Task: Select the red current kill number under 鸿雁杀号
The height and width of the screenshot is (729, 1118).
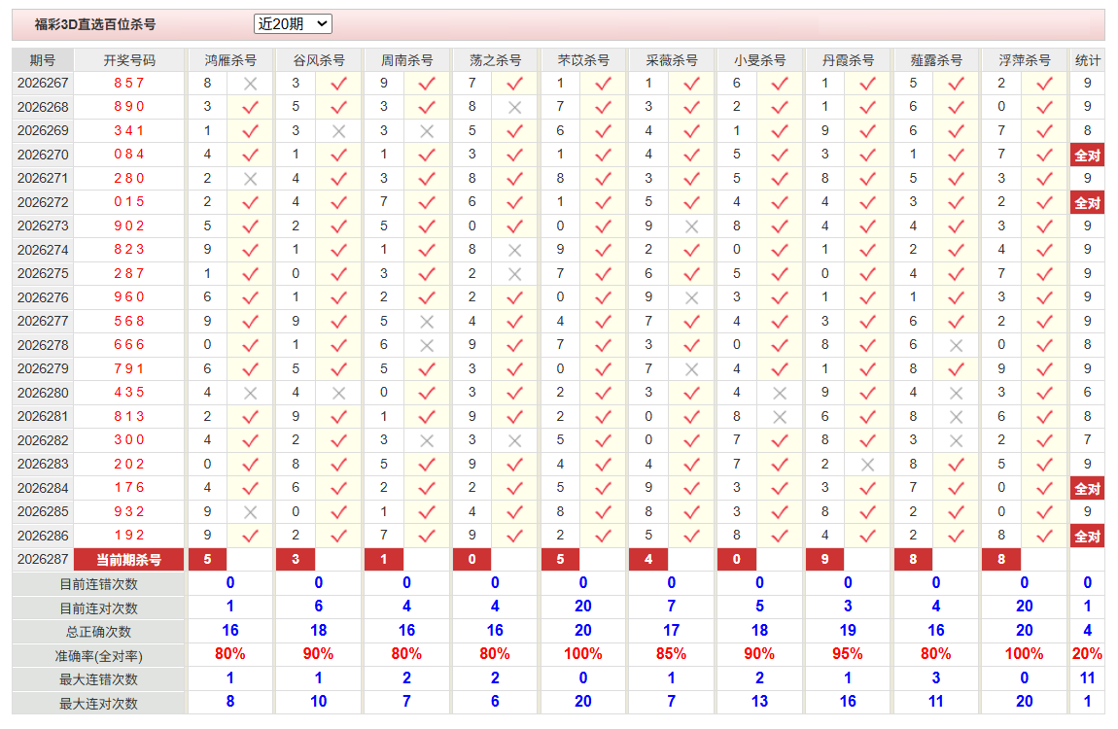Action: coord(207,560)
